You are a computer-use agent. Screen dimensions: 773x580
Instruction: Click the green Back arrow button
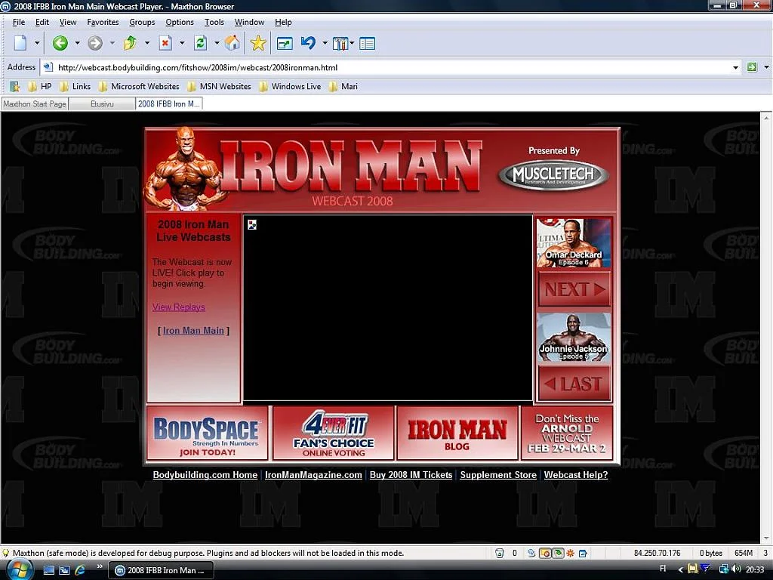coord(60,43)
